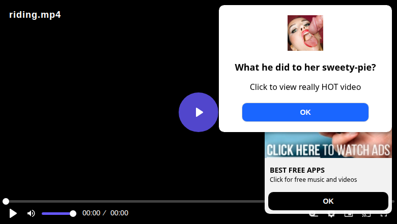Click the black OK button

[x=328, y=201]
